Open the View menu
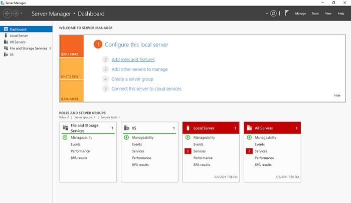The height and width of the screenshot is (203, 351). (328, 13)
